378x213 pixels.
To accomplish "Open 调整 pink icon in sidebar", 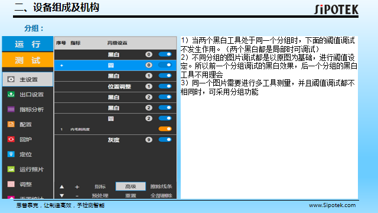I will (x=11, y=184).
